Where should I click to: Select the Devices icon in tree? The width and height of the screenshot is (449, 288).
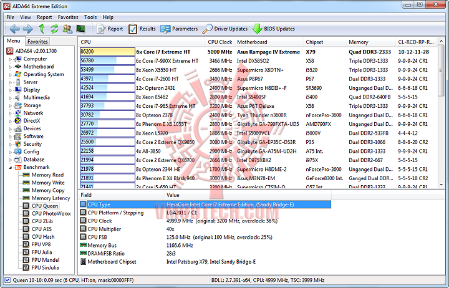click(x=18, y=128)
